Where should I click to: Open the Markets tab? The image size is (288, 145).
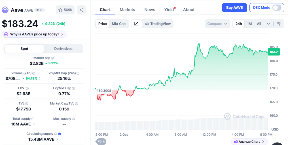(x=127, y=10)
